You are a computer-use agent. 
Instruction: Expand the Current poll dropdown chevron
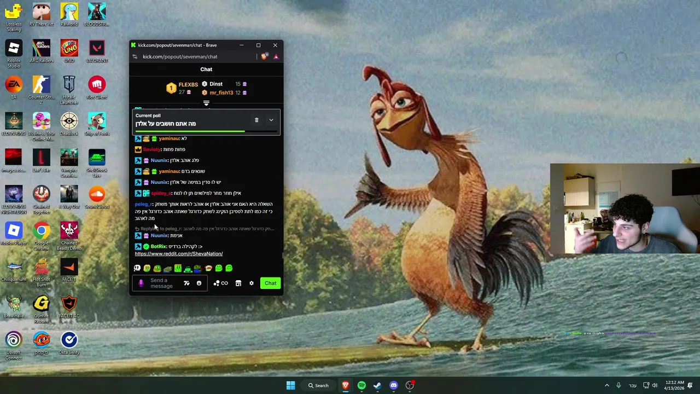point(271,120)
